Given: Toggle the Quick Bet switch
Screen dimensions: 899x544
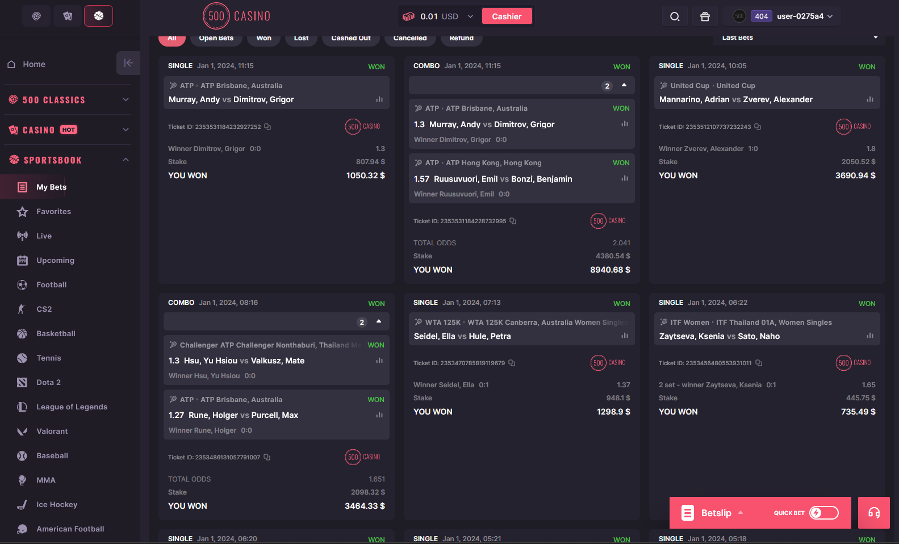Looking at the screenshot, I should [824, 513].
